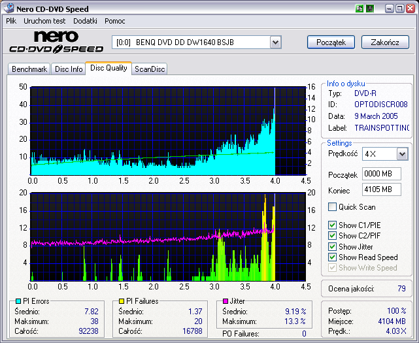Click the TRAINSPOTTING label text
419x343 pixels.
coord(382,128)
